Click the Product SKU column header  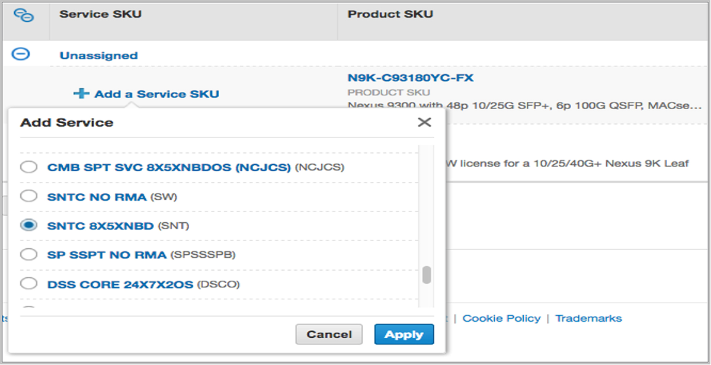click(x=390, y=14)
